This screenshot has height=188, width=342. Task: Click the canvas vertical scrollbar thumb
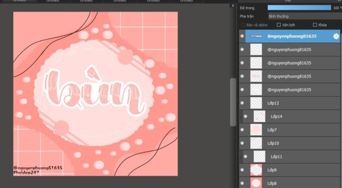click(233, 102)
